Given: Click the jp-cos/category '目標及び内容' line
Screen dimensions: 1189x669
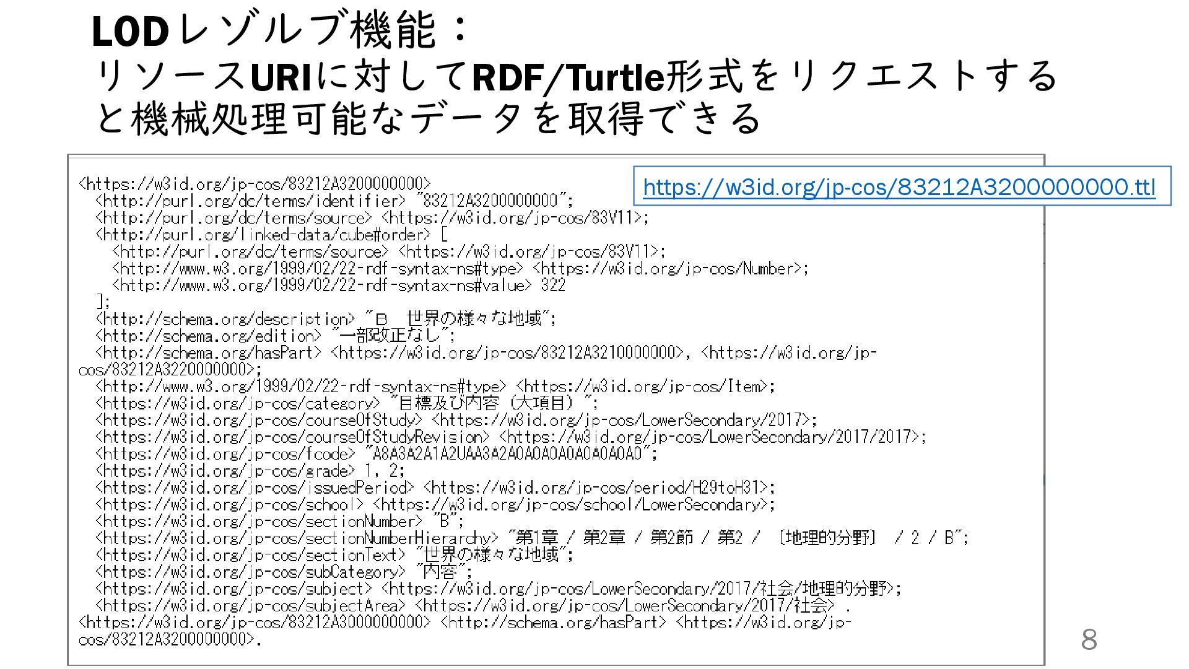Looking at the screenshot, I should 347,403.
